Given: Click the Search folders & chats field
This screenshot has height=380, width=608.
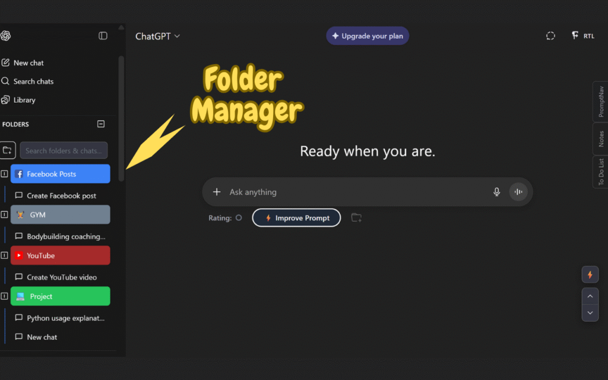Looking at the screenshot, I should pos(64,151).
